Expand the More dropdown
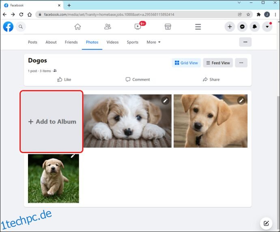The height and width of the screenshot is (232, 280). [153, 42]
